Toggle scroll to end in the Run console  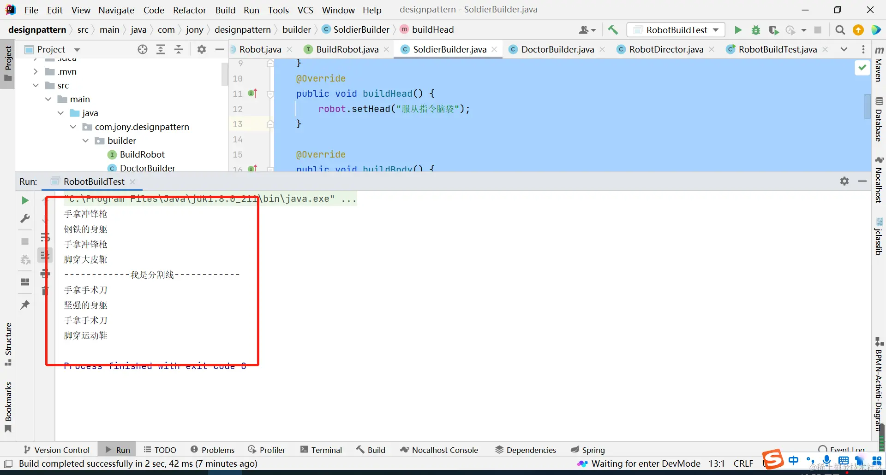pos(45,255)
